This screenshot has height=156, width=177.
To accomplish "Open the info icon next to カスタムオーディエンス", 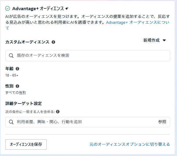I will click(53, 42).
